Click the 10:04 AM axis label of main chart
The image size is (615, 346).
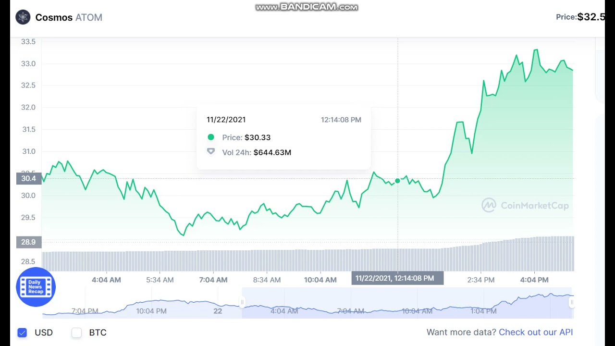click(320, 280)
